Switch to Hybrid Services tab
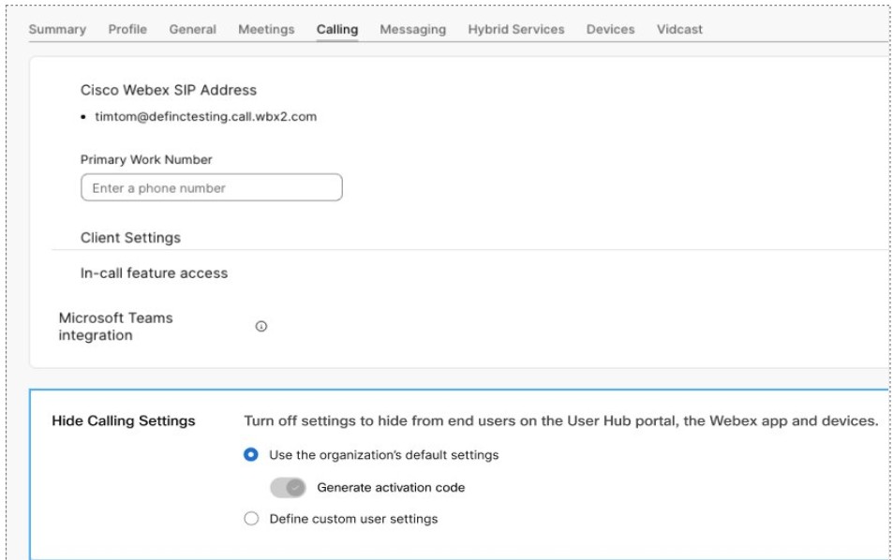 pyautogui.click(x=516, y=29)
